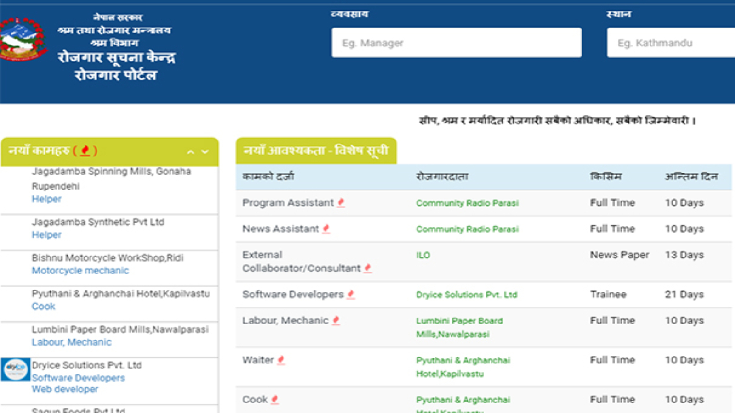Open Pyuthani & Arghanchai Hotel link for Waiter
Screen dimensions: 735x413
[x=463, y=367]
